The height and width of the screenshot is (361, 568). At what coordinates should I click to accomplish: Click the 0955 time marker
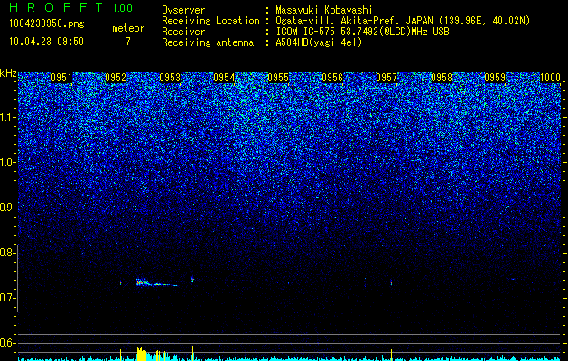[278, 78]
